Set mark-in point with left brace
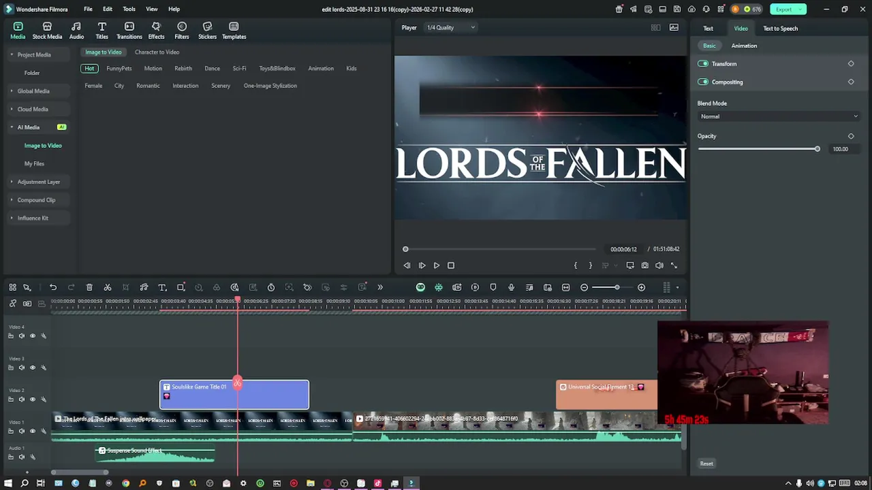 tap(576, 265)
